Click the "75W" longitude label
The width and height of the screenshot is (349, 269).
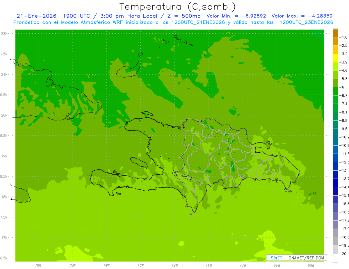[x=72, y=265]
